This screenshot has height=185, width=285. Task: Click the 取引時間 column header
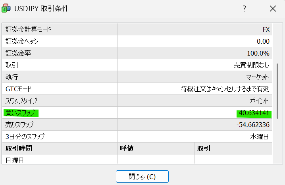pos(19,148)
